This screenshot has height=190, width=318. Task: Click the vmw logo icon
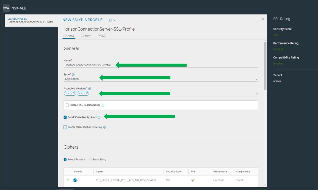6,8
